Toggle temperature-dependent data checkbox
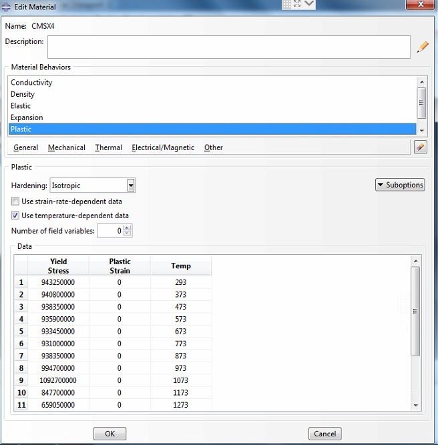Screen dimensions: 438x445 point(15,215)
